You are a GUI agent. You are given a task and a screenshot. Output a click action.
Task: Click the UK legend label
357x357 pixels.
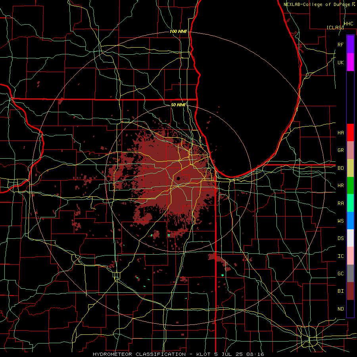[x=340, y=62]
